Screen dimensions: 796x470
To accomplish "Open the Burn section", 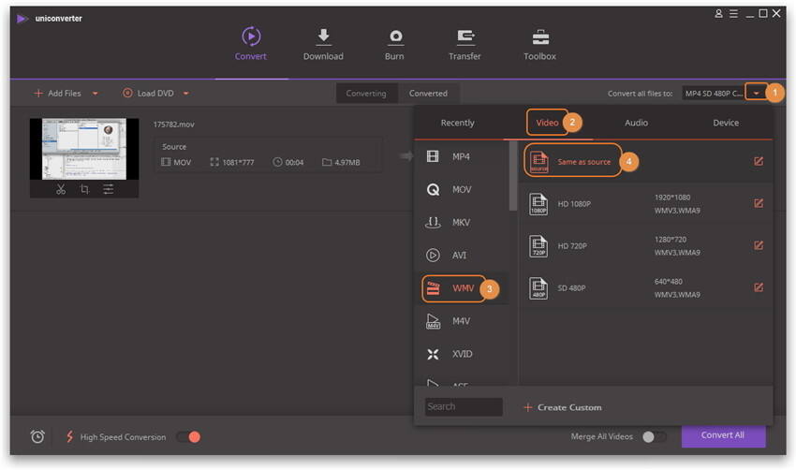I will point(394,44).
